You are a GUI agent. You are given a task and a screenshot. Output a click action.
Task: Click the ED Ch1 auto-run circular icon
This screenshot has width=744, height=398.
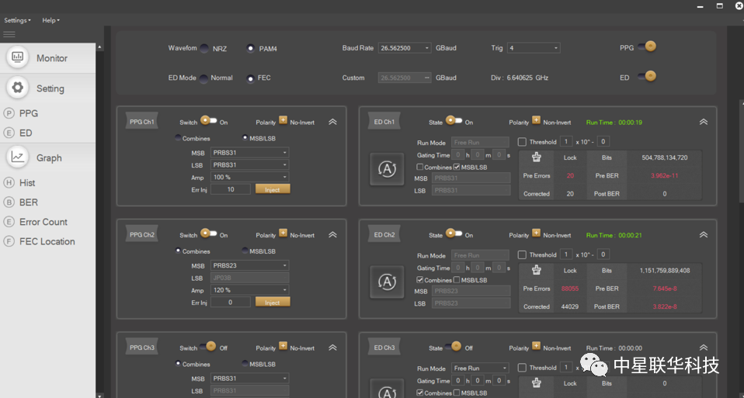pyautogui.click(x=386, y=170)
